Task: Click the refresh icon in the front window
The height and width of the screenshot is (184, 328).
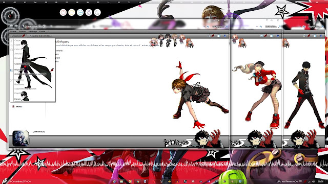Action: click(208, 27)
